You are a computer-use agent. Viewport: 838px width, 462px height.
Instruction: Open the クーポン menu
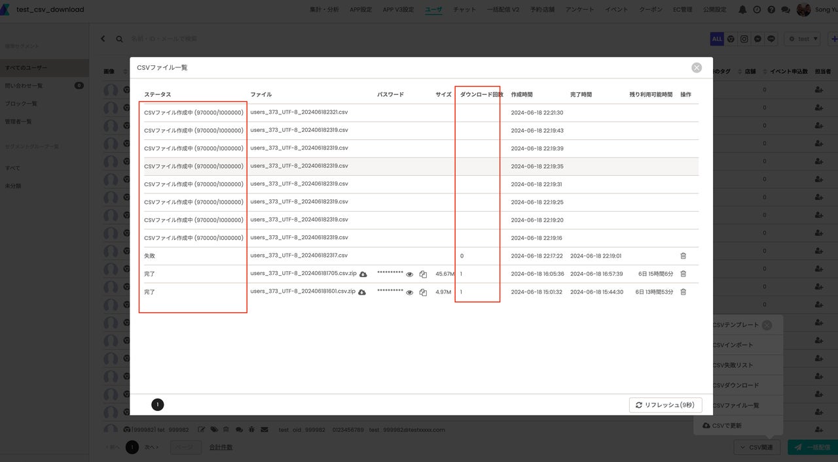(650, 10)
